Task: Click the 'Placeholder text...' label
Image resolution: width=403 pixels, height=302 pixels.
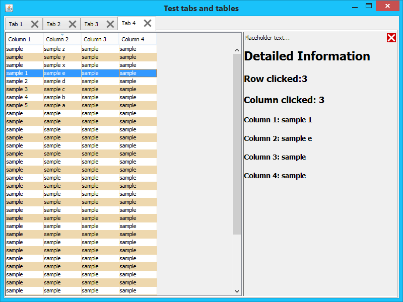Action: pyautogui.click(x=267, y=38)
